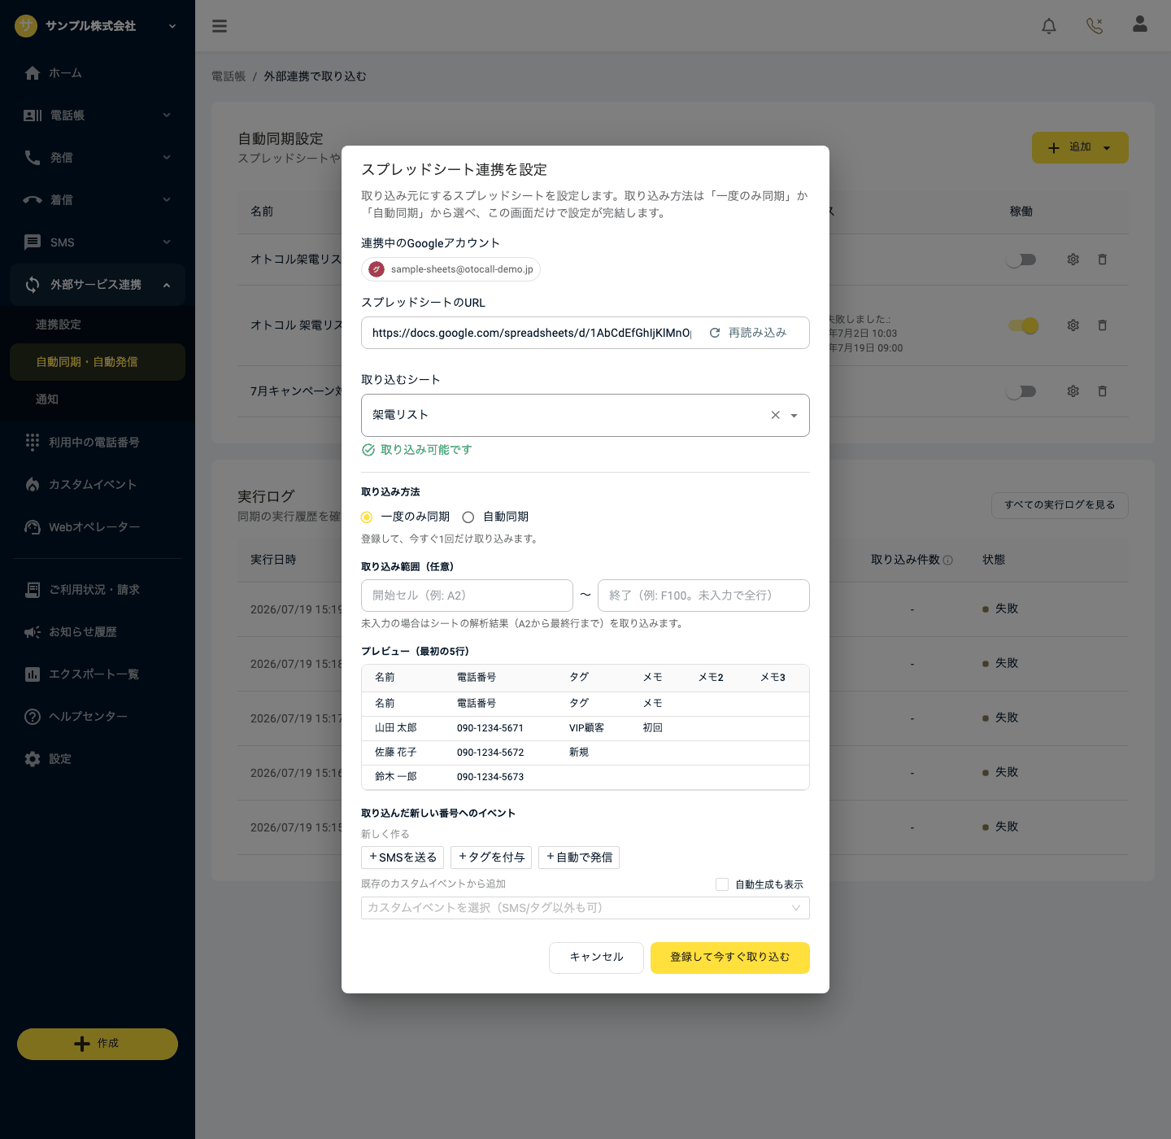
Task: Click the キャンセル button
Action: click(x=597, y=958)
